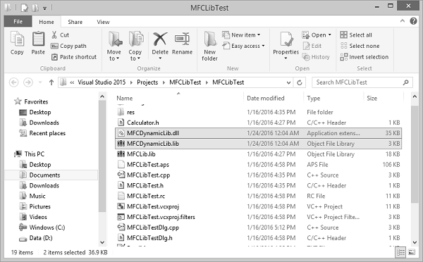Expand the New item dropdown
Screen dimensions: 423x262
[259, 35]
